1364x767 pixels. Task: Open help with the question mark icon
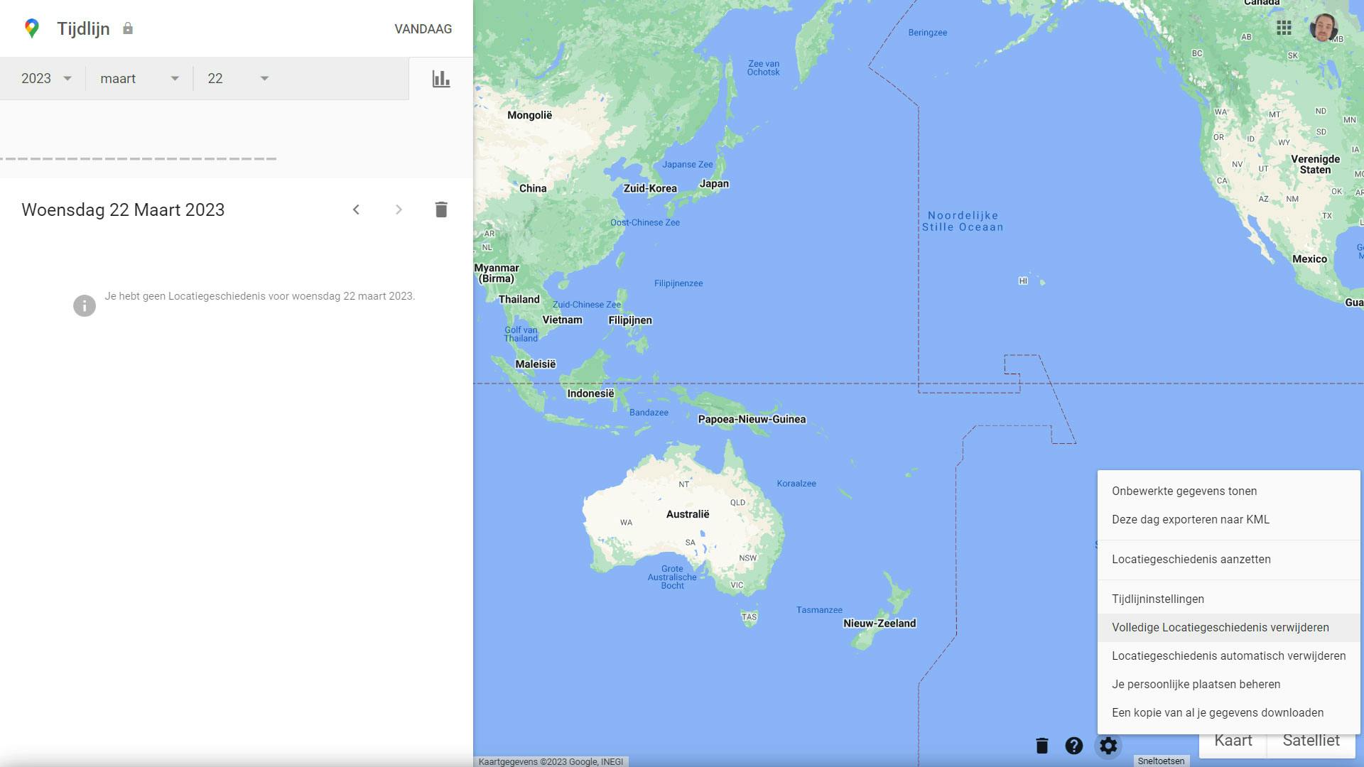pyautogui.click(x=1074, y=746)
